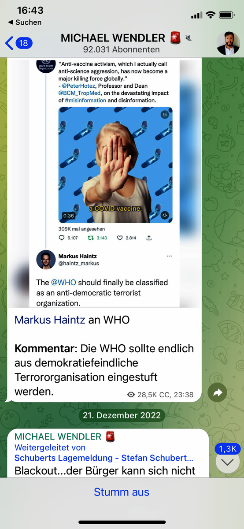Tap the tweet share upload icon
This screenshot has width=244, height=529.
point(149,238)
